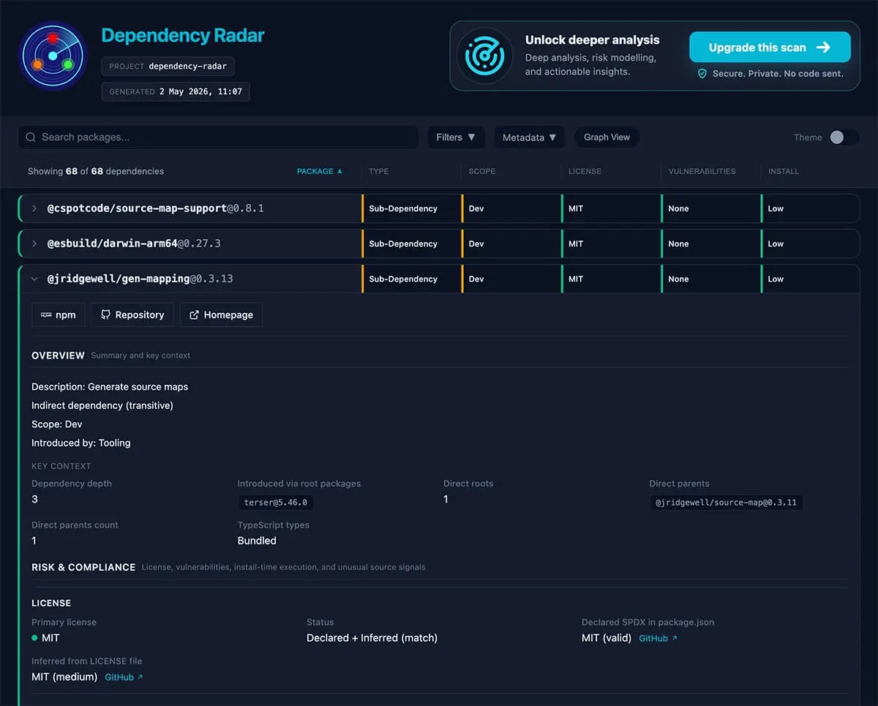
Task: Sort by the INSTALL column header
Action: 784,171
